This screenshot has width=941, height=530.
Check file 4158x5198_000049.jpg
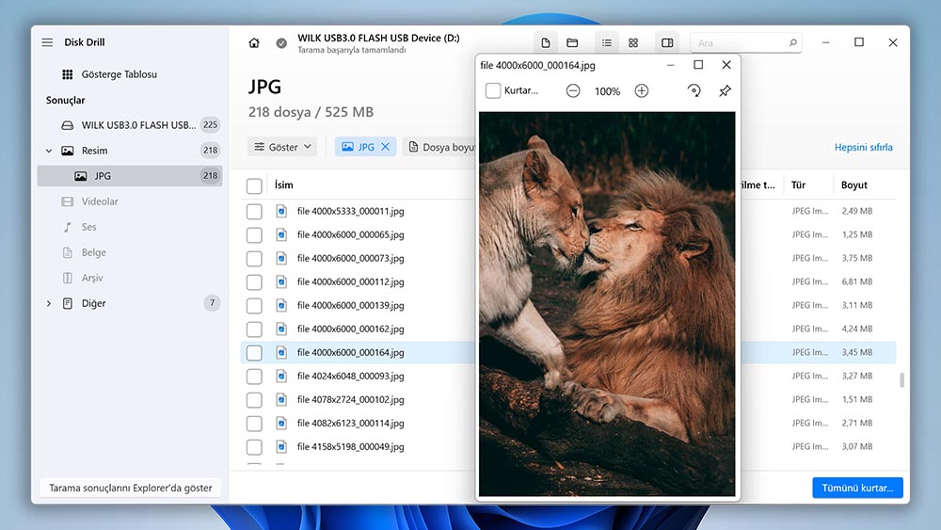254,446
